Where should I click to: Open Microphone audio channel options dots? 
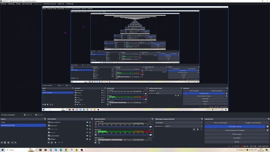(96, 132)
